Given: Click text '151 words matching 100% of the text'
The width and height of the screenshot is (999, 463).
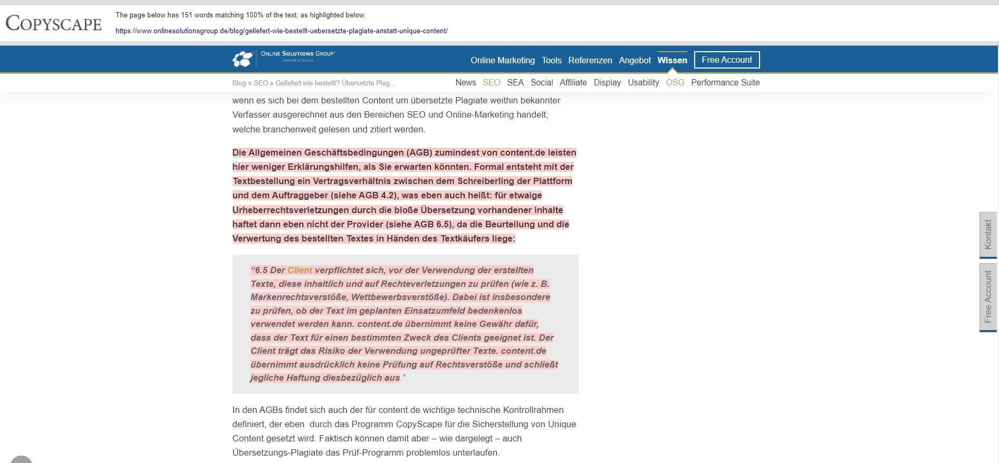Looking at the screenshot, I should click(239, 15).
